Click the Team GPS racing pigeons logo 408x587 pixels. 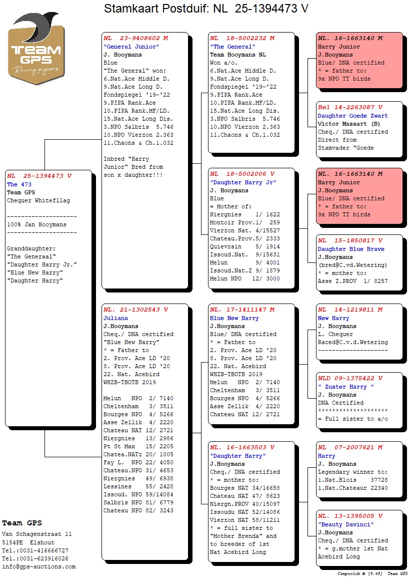[x=36, y=49]
